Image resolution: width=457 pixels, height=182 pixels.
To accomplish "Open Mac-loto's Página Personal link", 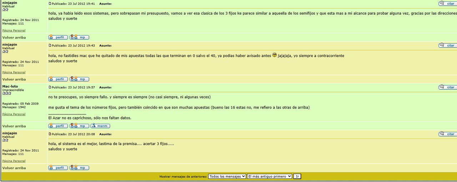I will (x=14, y=114).
